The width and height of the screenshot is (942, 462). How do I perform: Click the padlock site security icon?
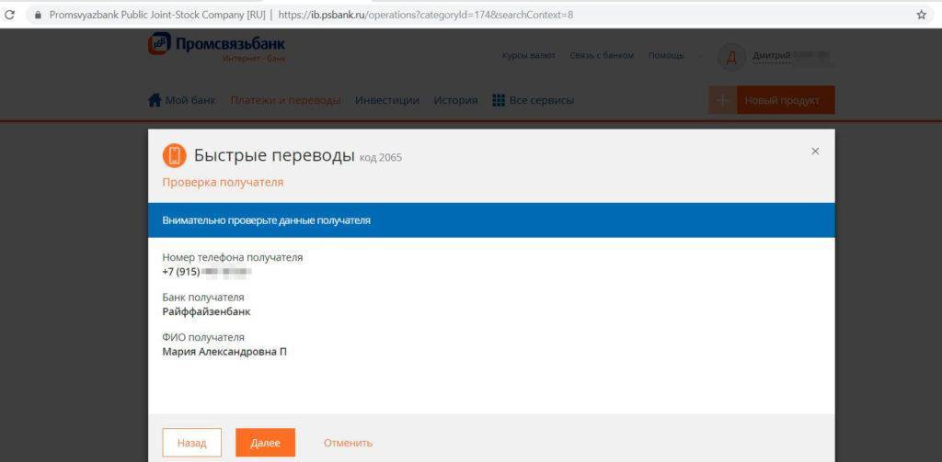click(38, 15)
